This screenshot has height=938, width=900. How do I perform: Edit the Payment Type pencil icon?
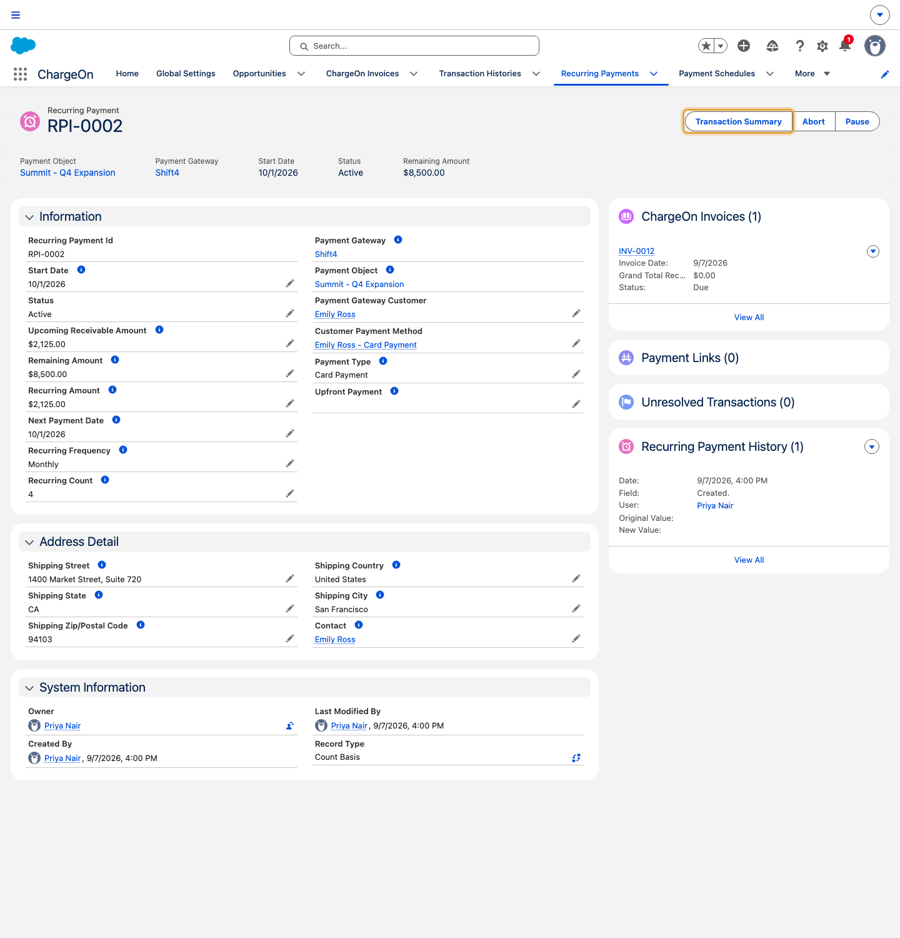click(576, 374)
